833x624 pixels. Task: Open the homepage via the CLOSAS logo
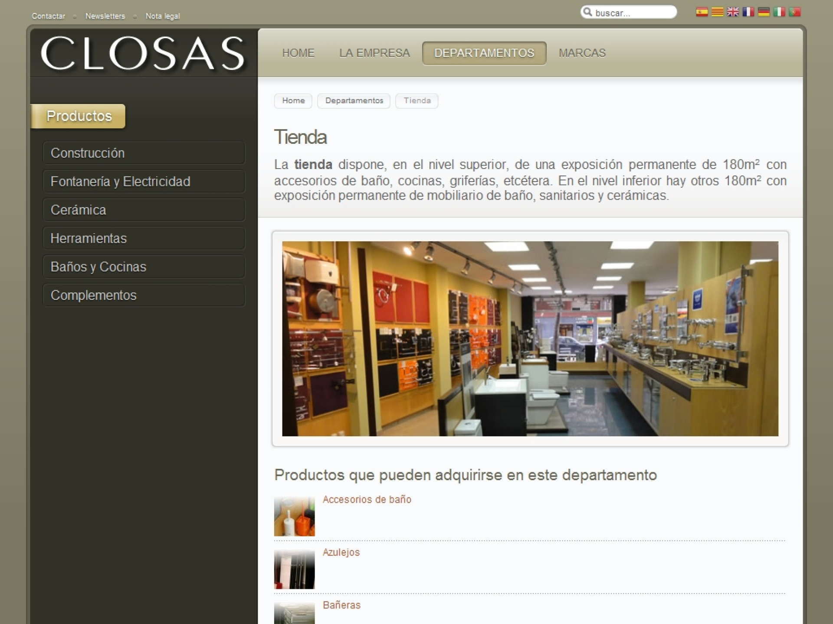pyautogui.click(x=143, y=54)
